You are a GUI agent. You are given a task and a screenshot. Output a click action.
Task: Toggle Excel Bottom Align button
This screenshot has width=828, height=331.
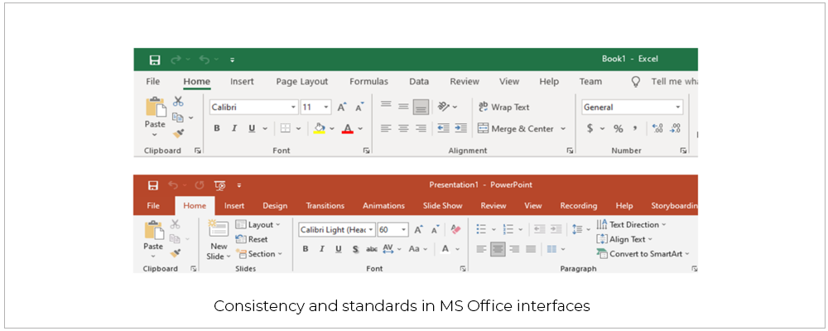click(x=421, y=108)
